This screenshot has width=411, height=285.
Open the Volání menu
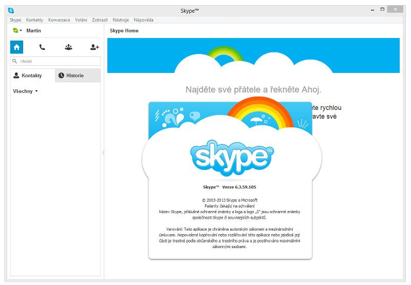click(x=81, y=20)
